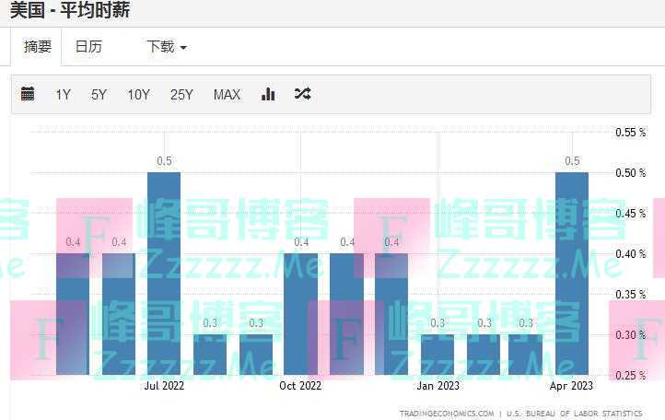Click the TRADINGECONOMICS.COM source text

pos(447,414)
